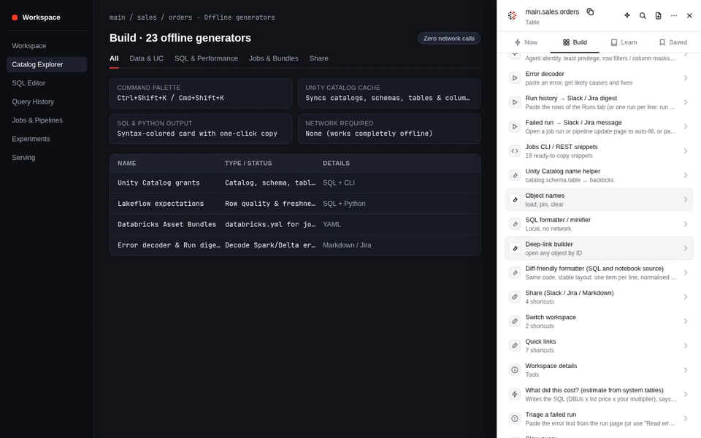Click the link icon for Quick links
This screenshot has width=701, height=438.
[x=515, y=345]
